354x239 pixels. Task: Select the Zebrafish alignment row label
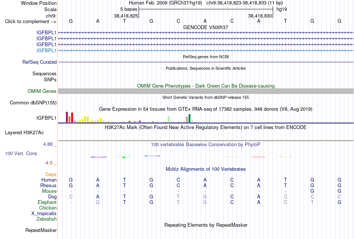pyautogui.click(x=47, y=219)
